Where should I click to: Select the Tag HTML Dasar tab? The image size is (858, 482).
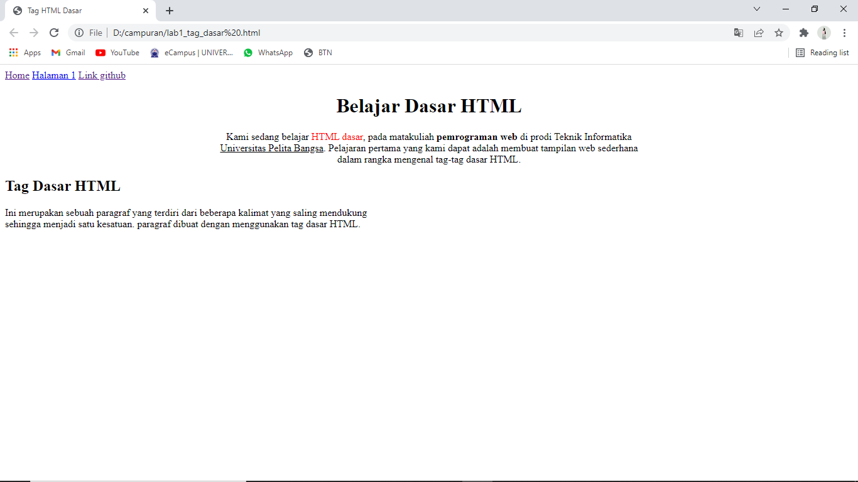click(80, 11)
